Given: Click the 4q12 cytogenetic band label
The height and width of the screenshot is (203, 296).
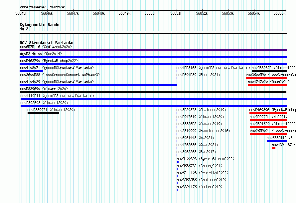Looking at the screenshot, I should click(x=24, y=29).
